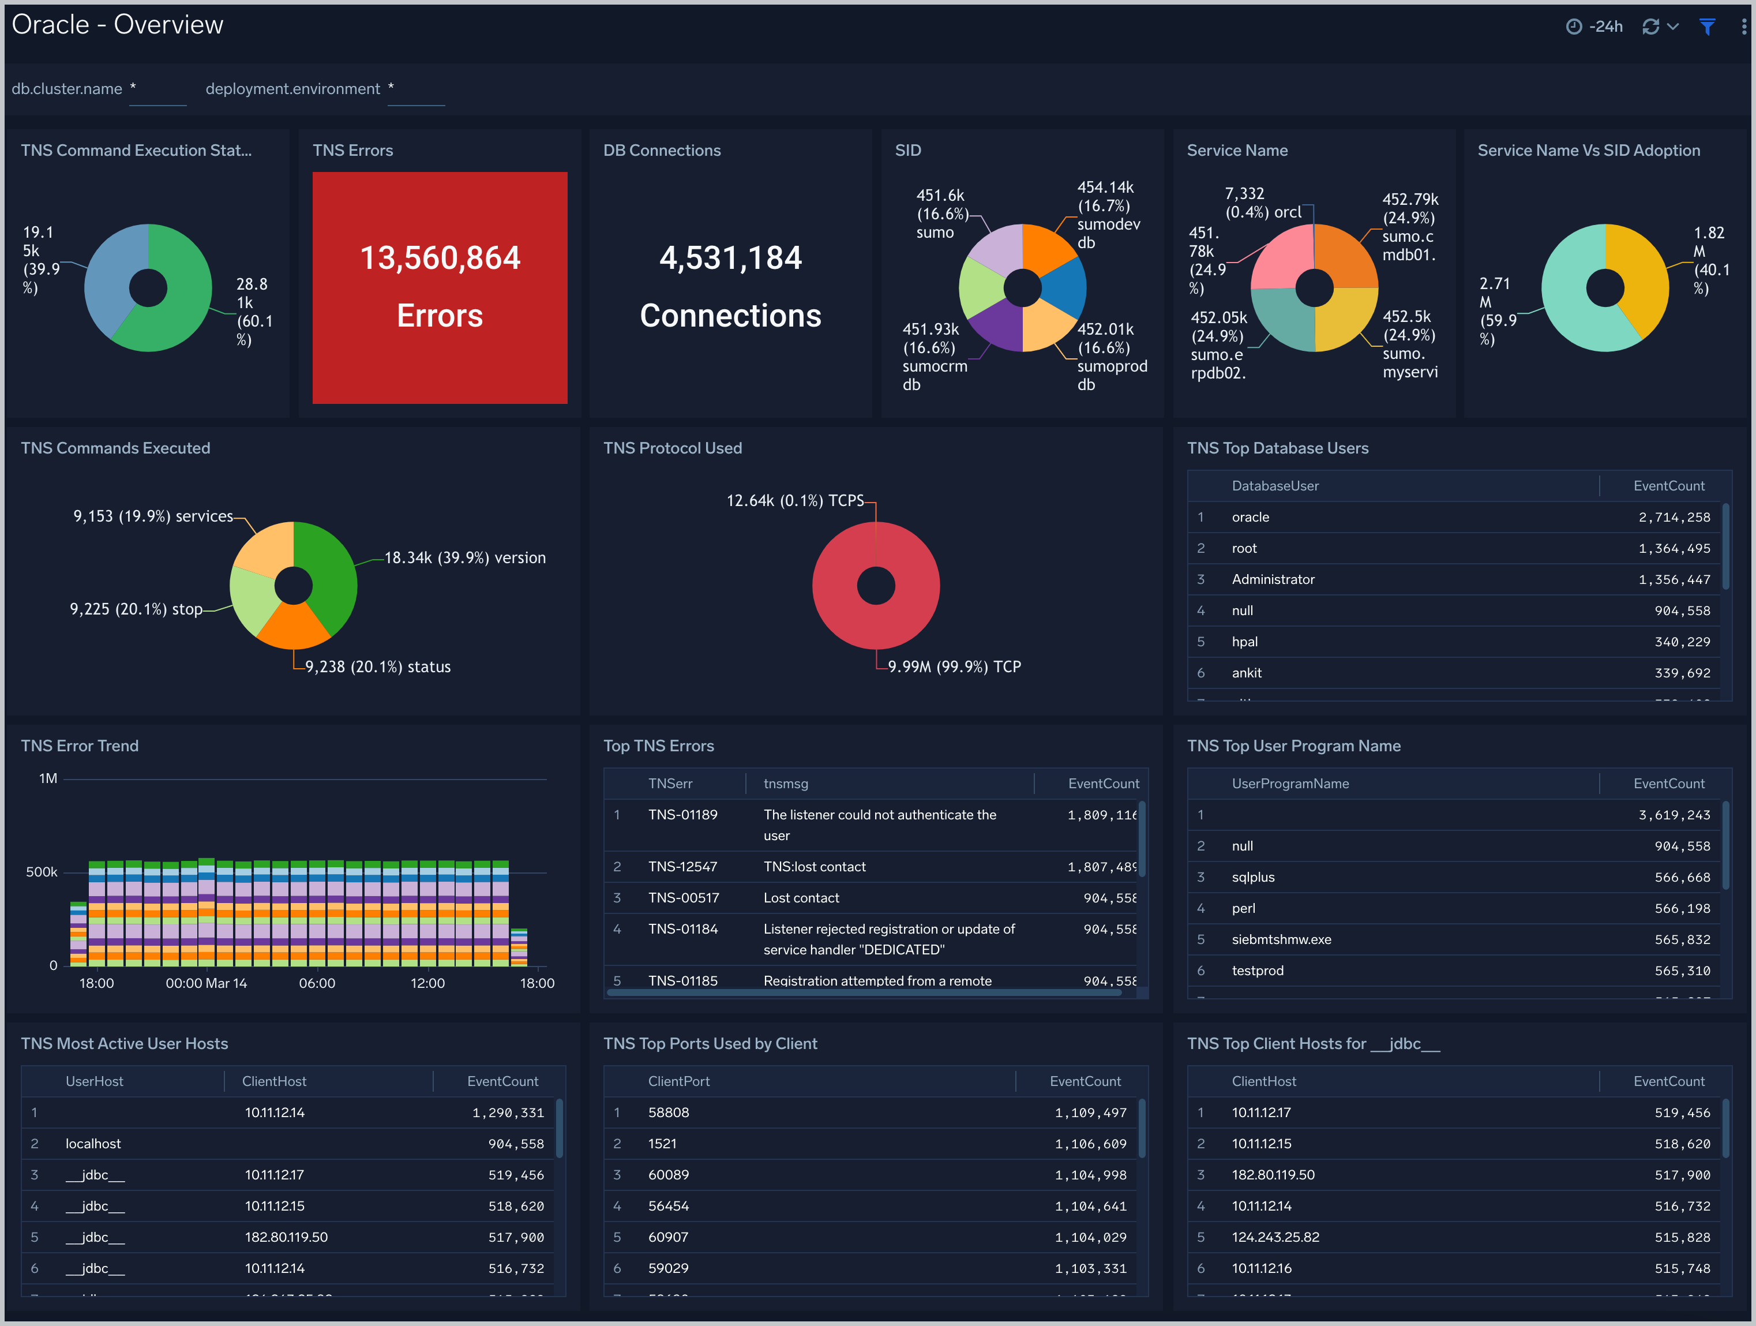Select the 4,531,184 Connections value

coord(730,287)
